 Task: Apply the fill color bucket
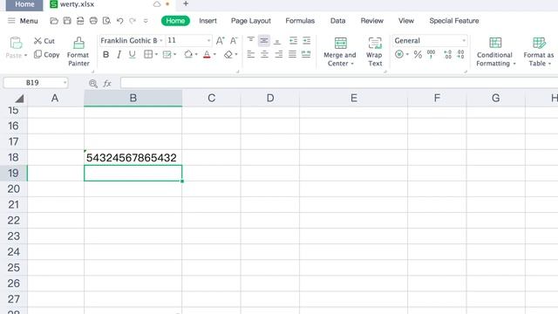pos(188,54)
